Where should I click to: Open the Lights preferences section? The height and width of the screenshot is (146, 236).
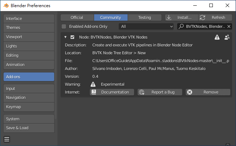tap(29, 46)
